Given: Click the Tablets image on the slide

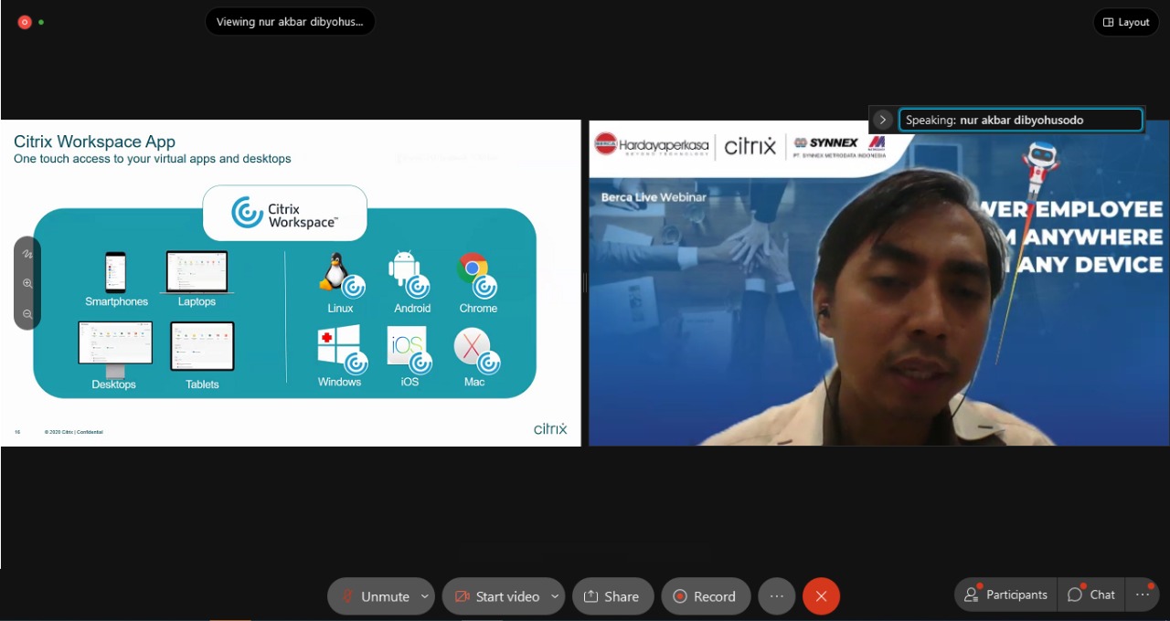Looking at the screenshot, I should 202,346.
